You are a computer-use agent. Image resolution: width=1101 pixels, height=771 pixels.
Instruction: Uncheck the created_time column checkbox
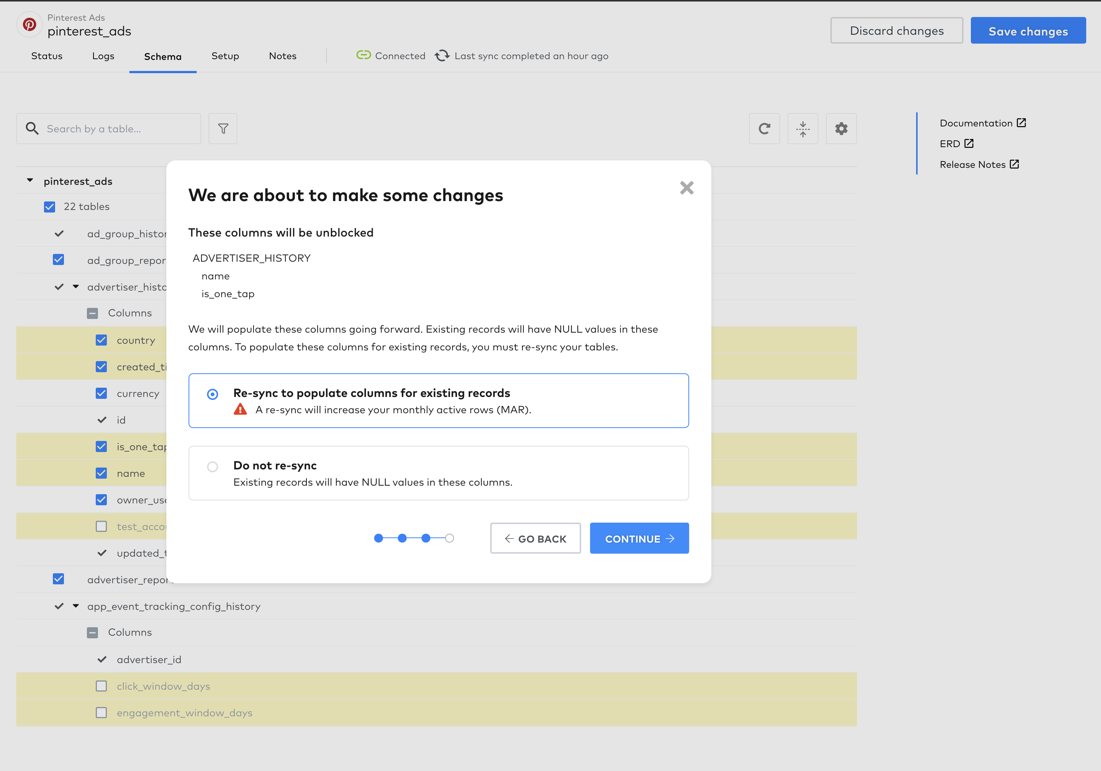point(101,367)
